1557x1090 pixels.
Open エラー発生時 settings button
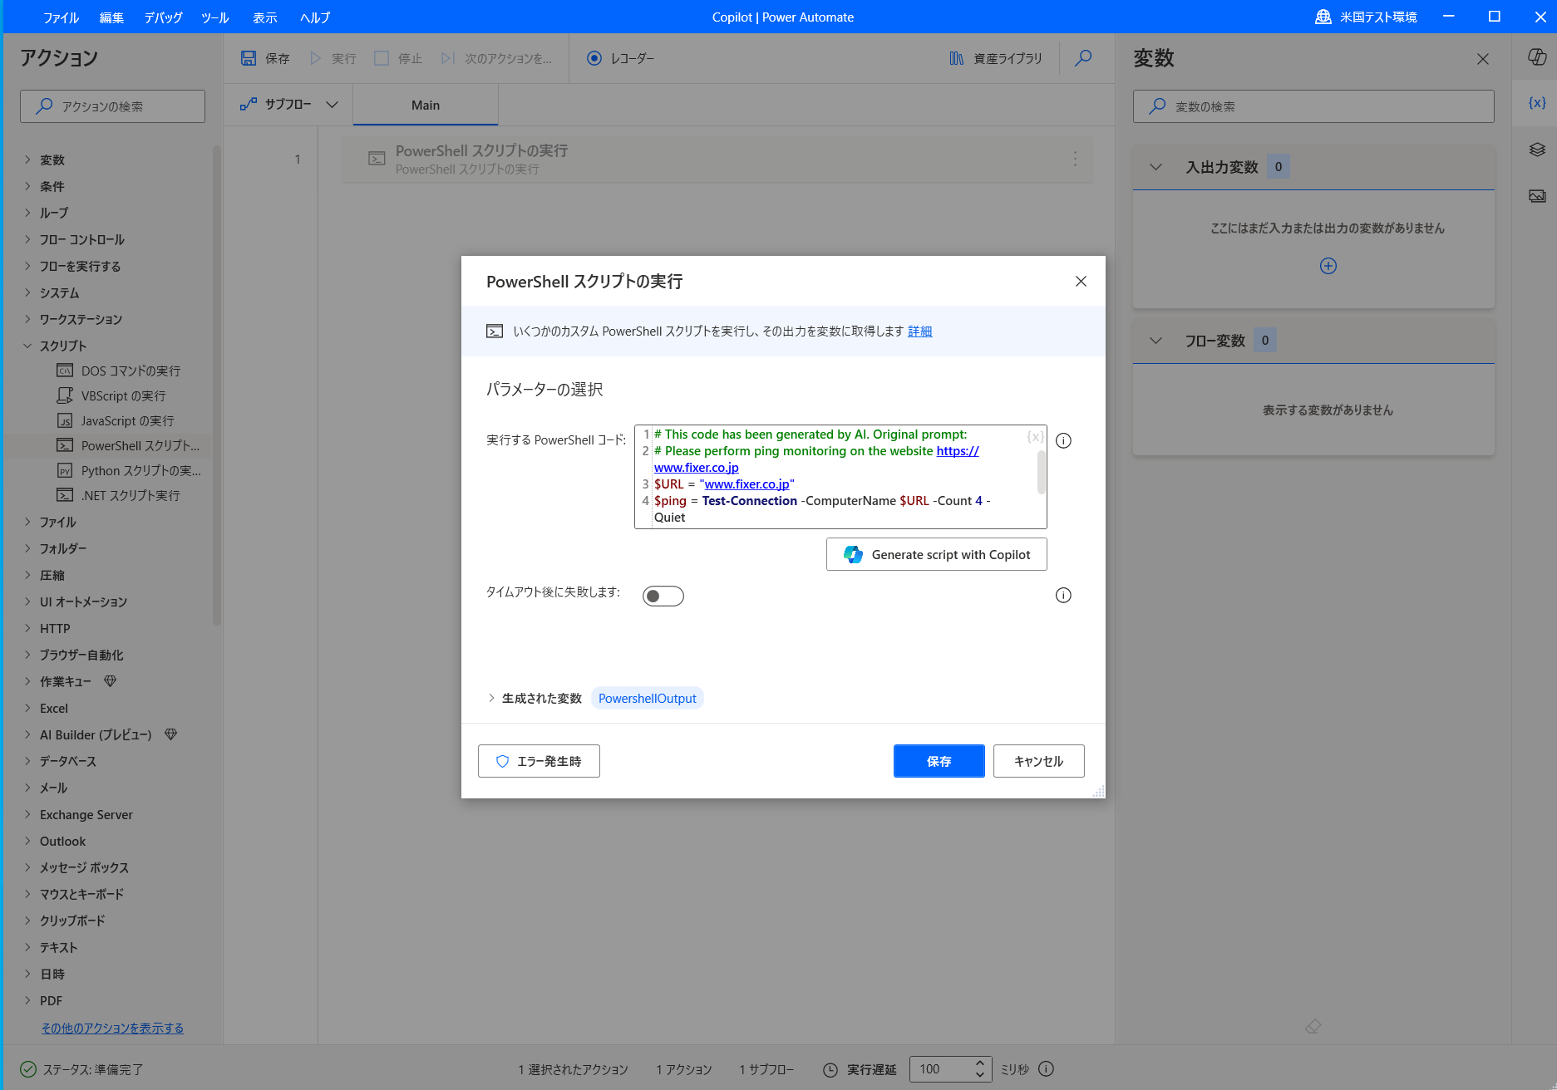(x=539, y=761)
